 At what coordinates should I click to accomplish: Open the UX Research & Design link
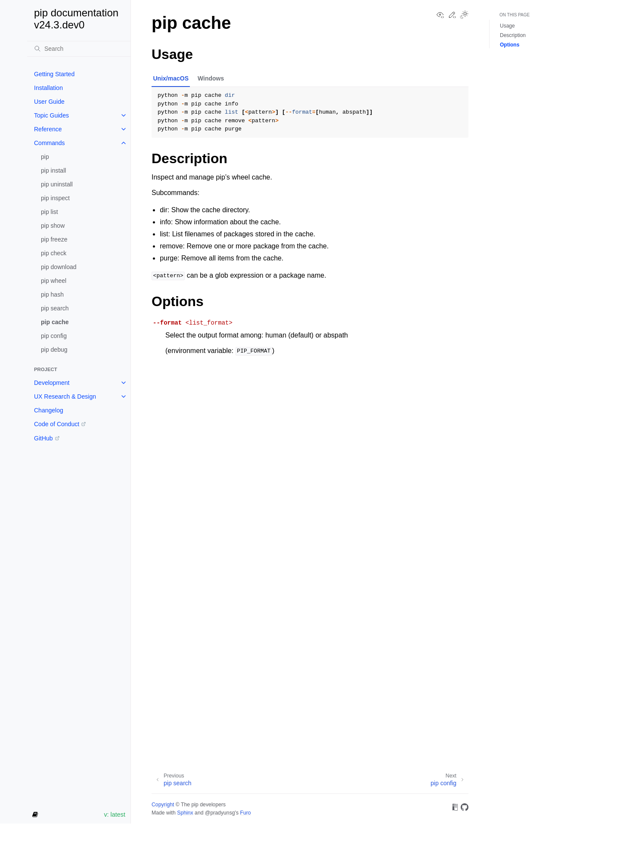[65, 396]
